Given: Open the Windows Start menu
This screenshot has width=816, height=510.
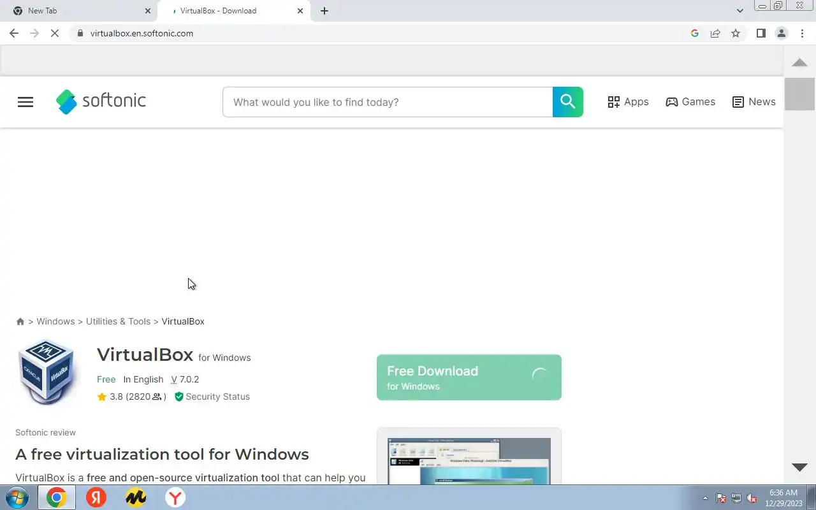Looking at the screenshot, I should tap(17, 497).
